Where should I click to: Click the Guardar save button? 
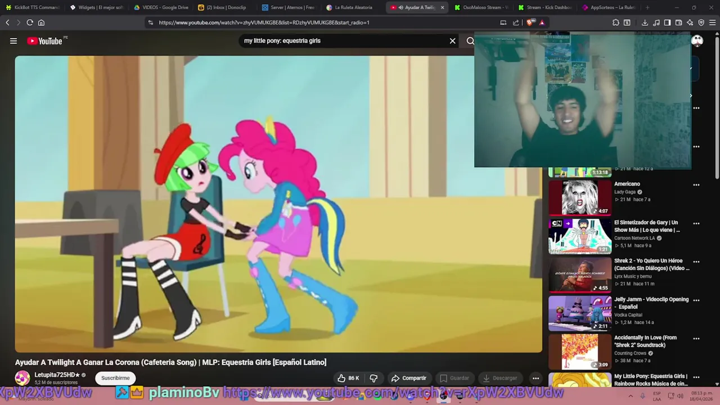coord(454,378)
